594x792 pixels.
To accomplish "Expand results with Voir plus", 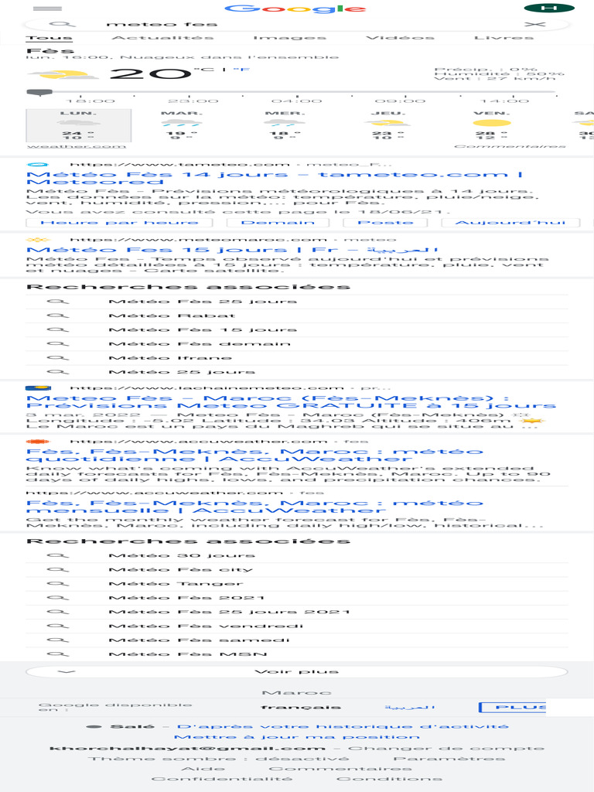I will click(x=296, y=672).
